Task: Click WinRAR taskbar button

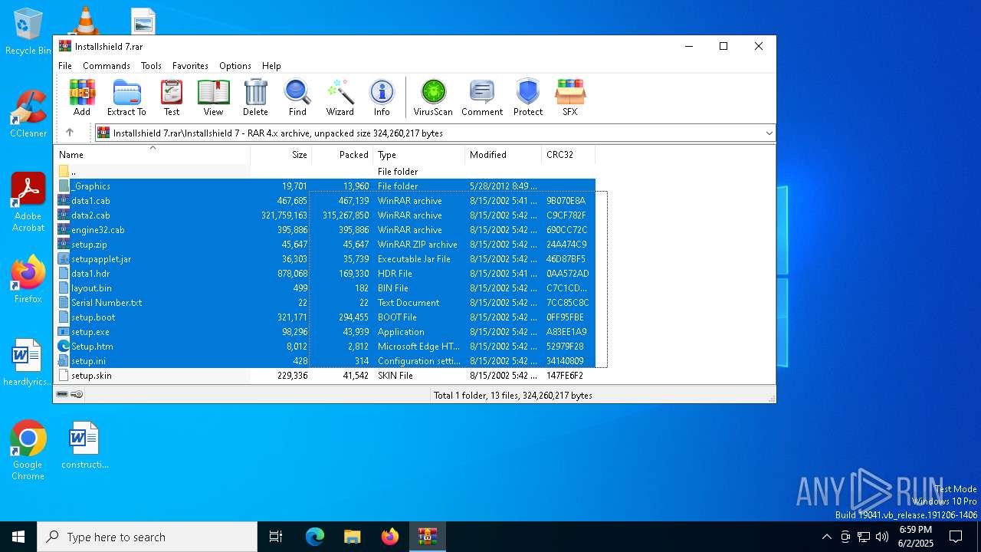Action: [x=428, y=537]
